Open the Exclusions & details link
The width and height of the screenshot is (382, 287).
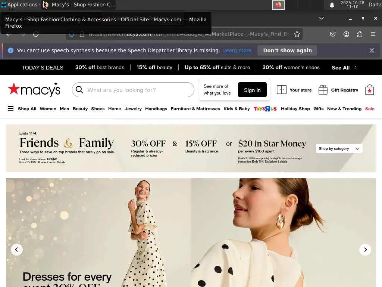point(276,161)
